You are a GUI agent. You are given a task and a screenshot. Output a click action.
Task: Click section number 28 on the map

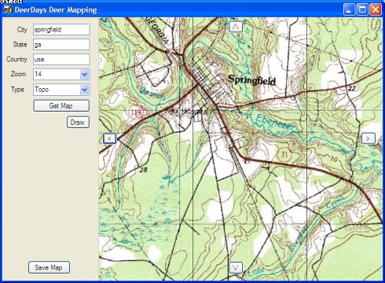coord(143,170)
